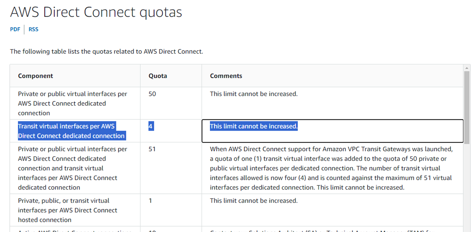This screenshot has width=475, height=232.
Task: Click the 'AWS Direct Connect quotas' page heading
Action: coord(96,12)
